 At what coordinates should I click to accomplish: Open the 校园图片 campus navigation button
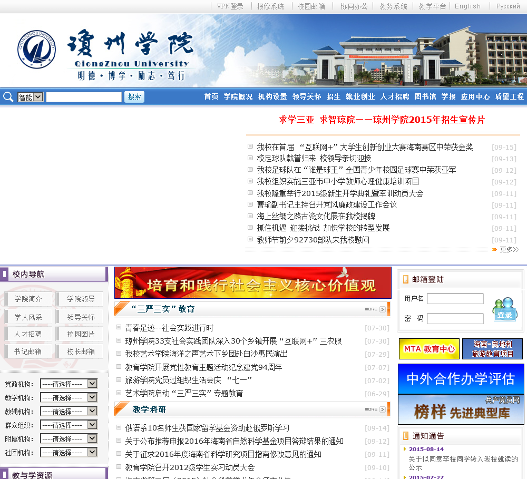[x=81, y=334]
